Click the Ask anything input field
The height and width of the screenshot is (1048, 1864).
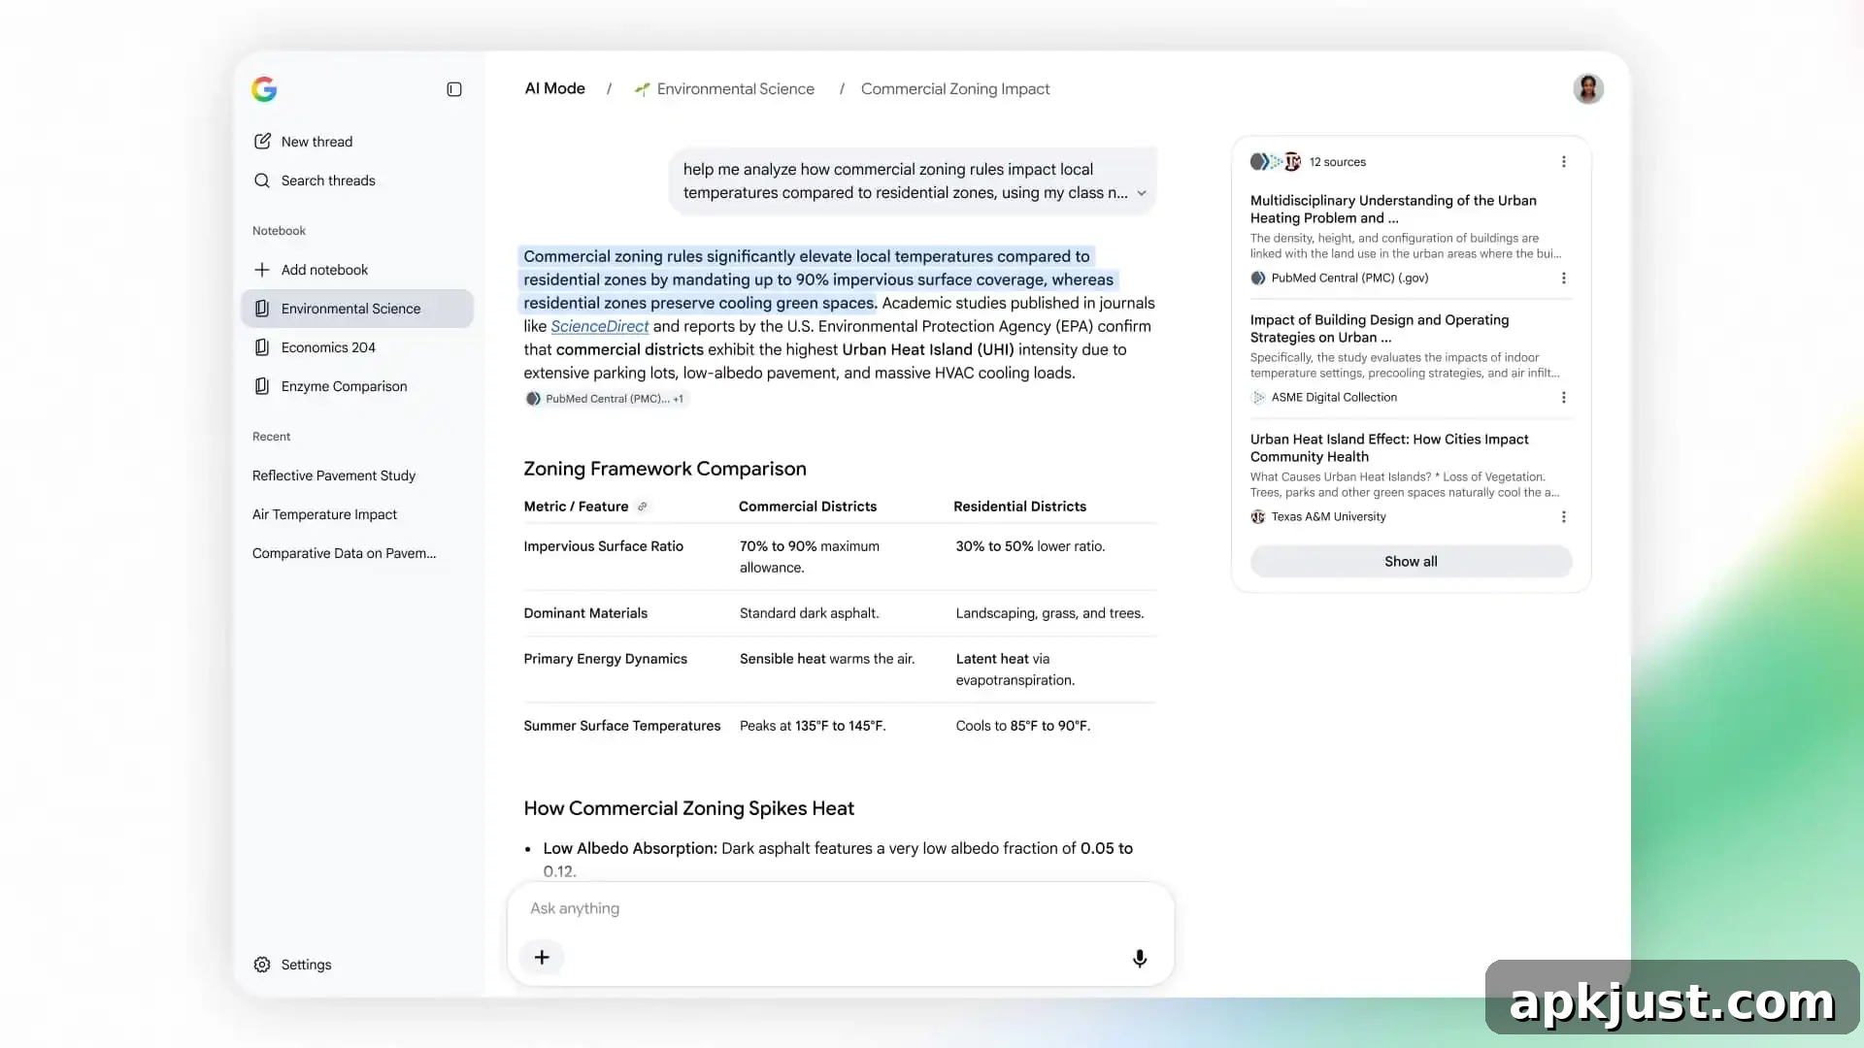pyautogui.click(x=840, y=908)
